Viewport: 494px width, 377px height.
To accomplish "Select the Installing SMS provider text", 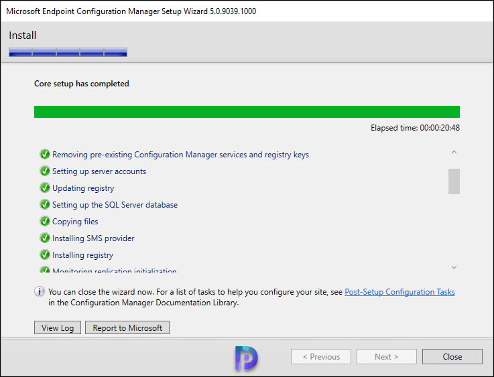I will pos(93,238).
